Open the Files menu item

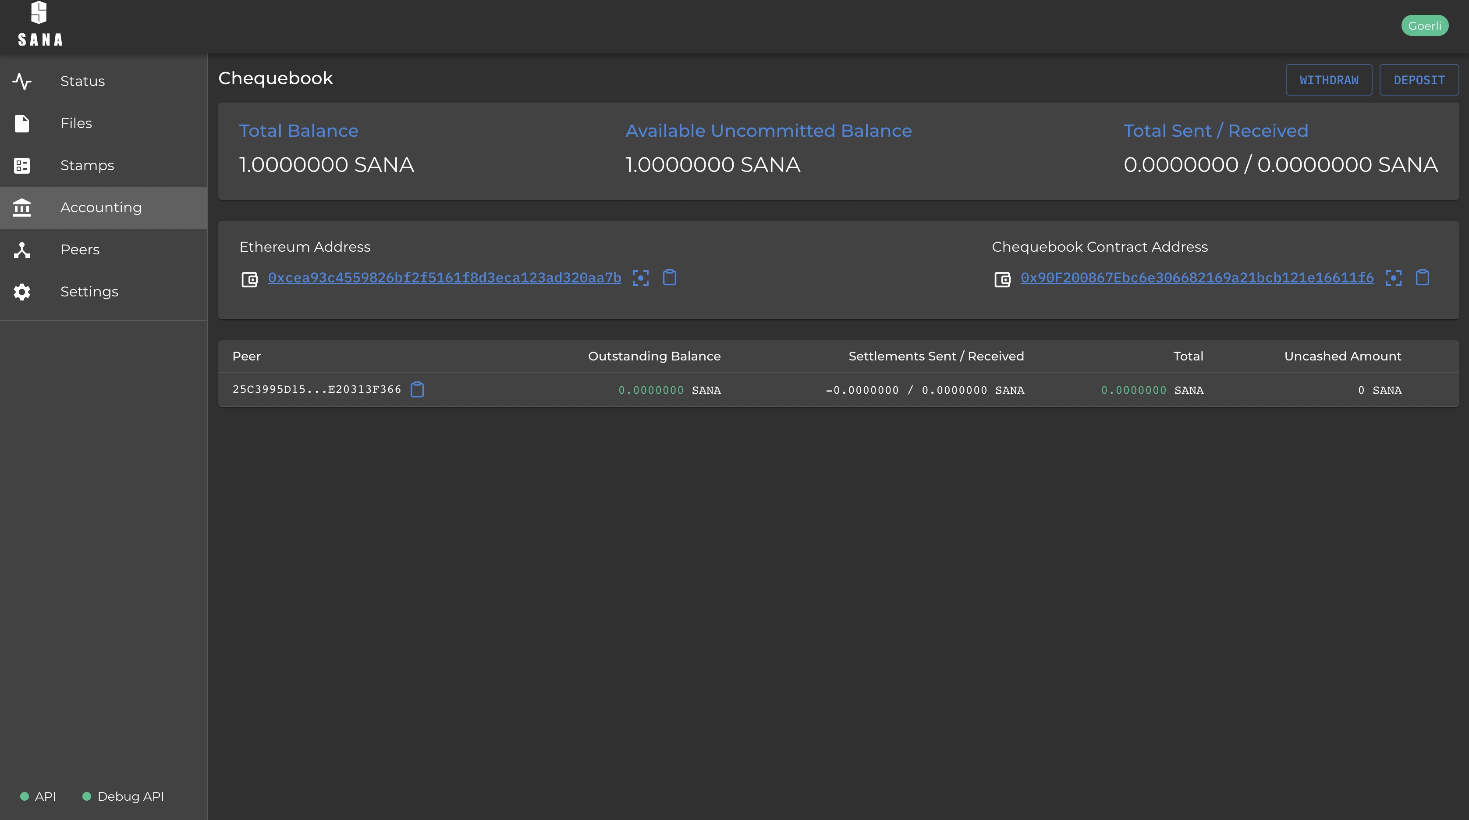tap(76, 123)
